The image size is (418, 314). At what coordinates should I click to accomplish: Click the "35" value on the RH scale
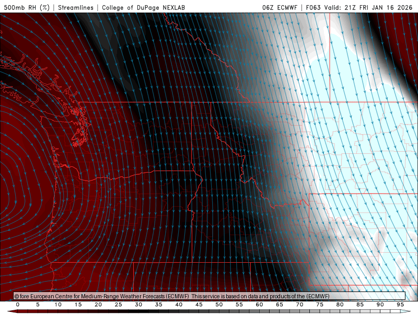coord(159,305)
